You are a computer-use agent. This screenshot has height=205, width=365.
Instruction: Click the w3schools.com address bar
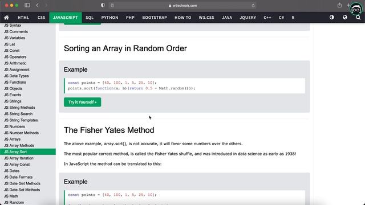tap(182, 5)
